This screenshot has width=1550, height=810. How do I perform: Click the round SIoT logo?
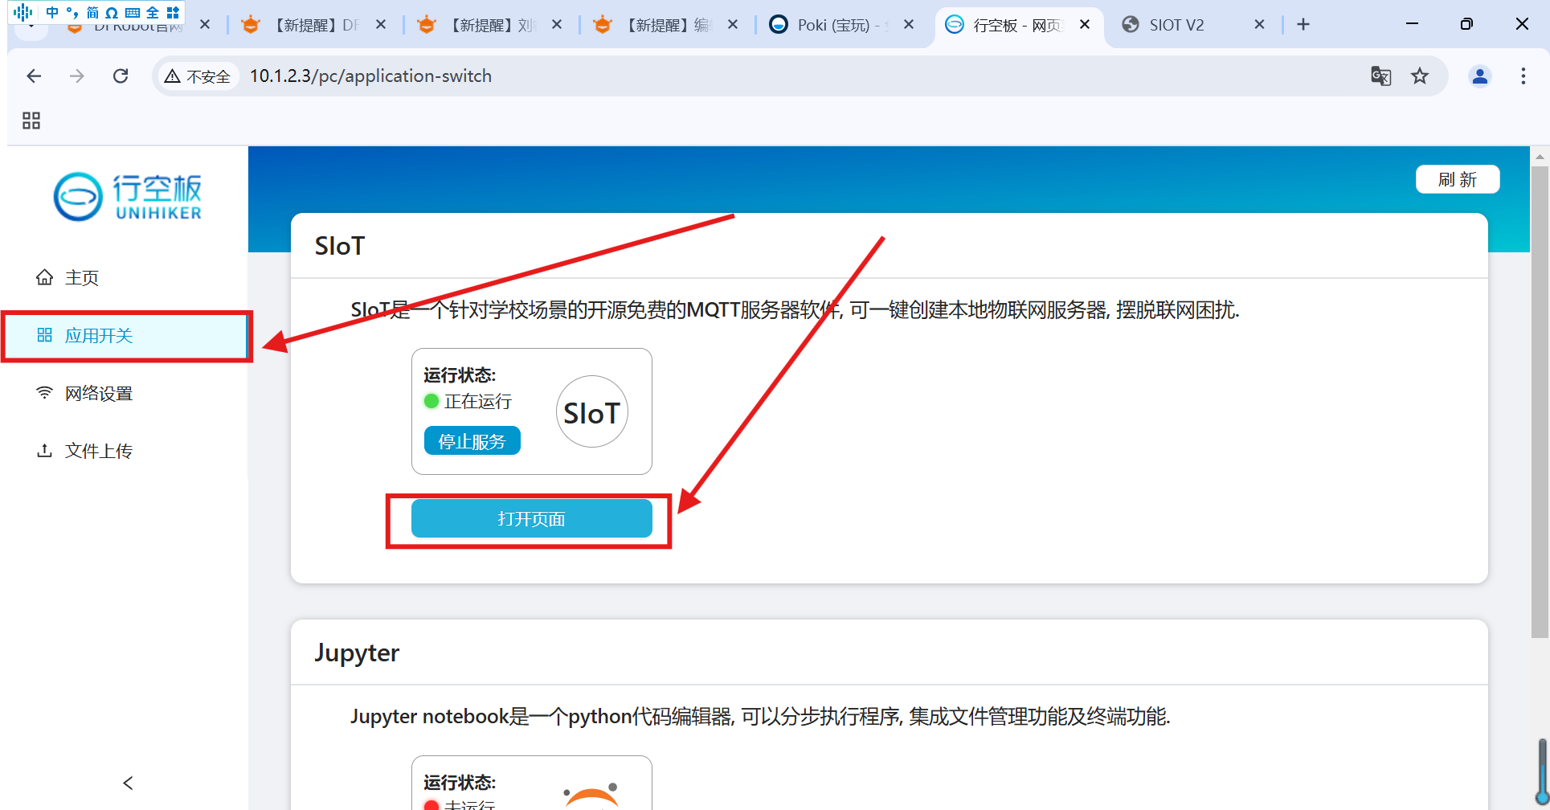click(591, 412)
